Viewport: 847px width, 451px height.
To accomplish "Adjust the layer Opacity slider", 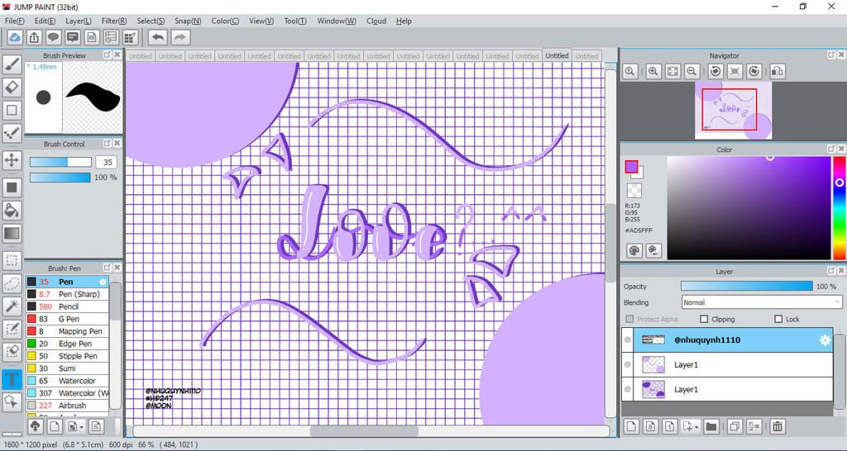I will point(746,286).
